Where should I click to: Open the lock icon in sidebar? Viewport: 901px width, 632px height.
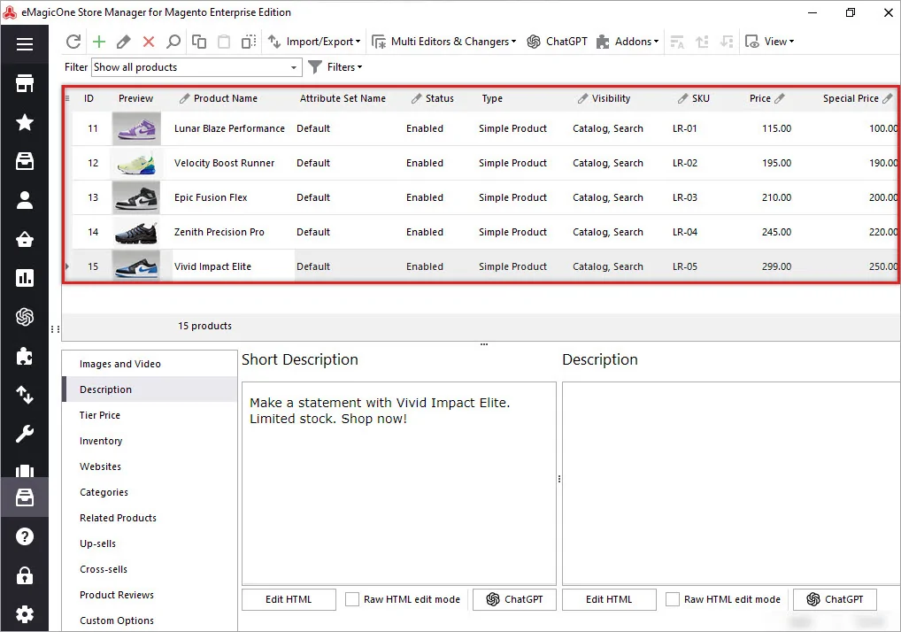(24, 575)
